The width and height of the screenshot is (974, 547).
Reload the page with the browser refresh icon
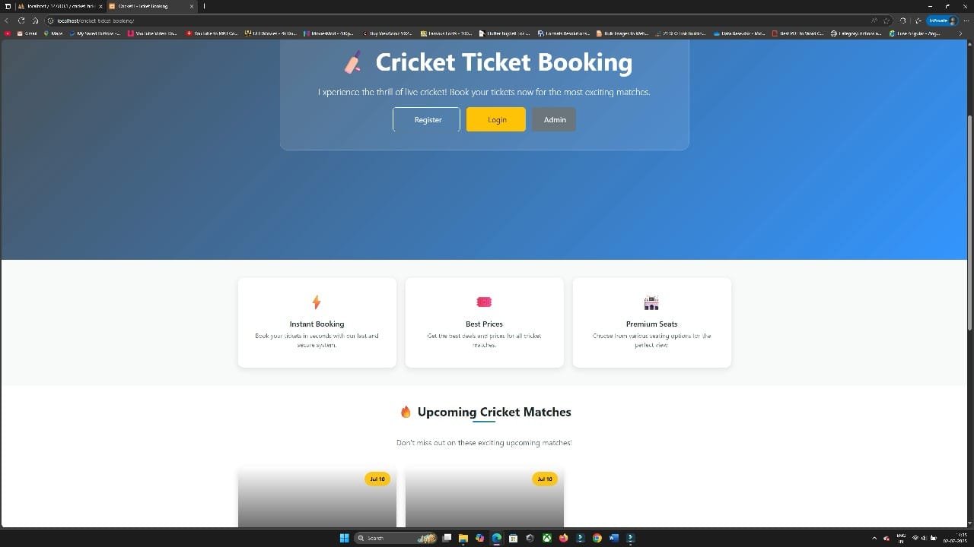(21, 21)
